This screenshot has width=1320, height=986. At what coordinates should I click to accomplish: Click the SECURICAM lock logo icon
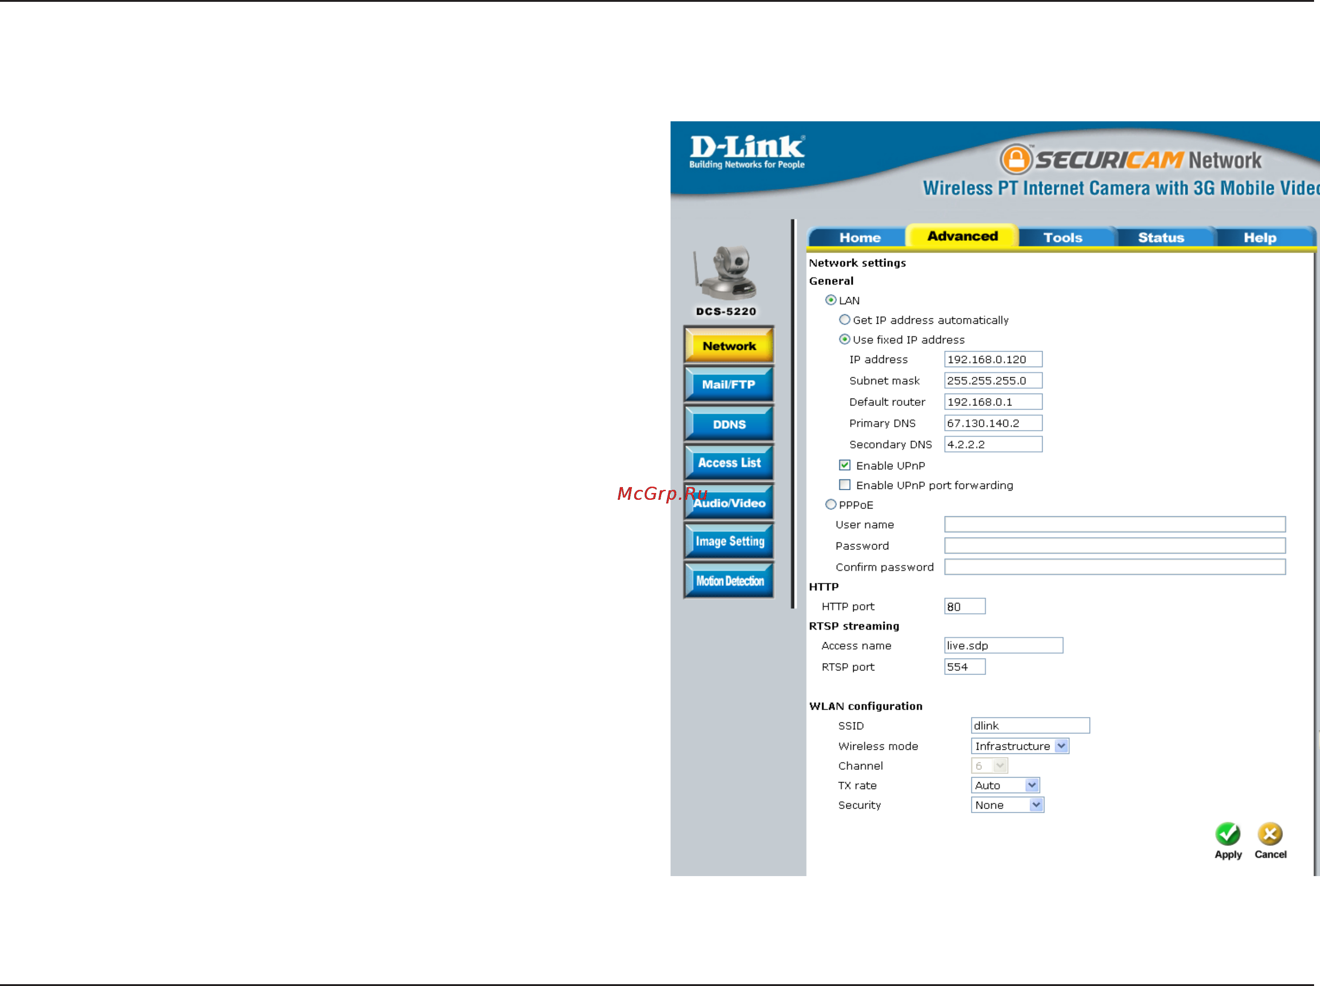[1016, 160]
